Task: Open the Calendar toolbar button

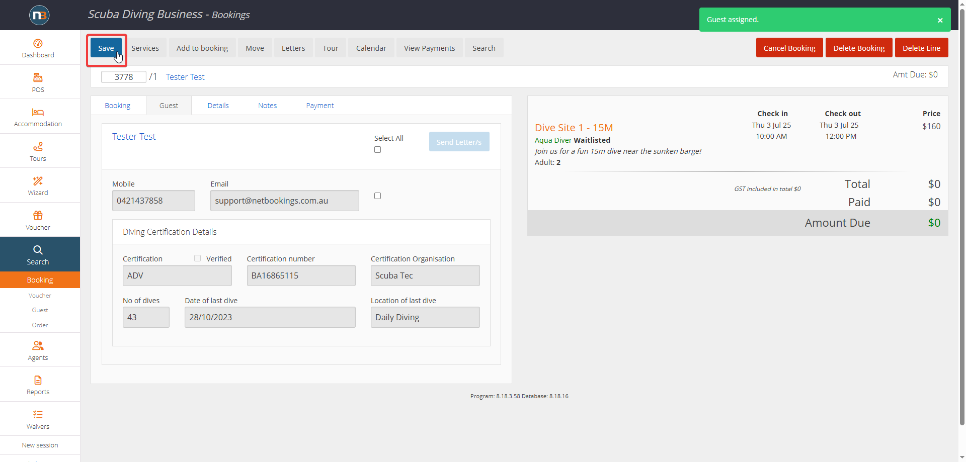Action: pos(371,48)
